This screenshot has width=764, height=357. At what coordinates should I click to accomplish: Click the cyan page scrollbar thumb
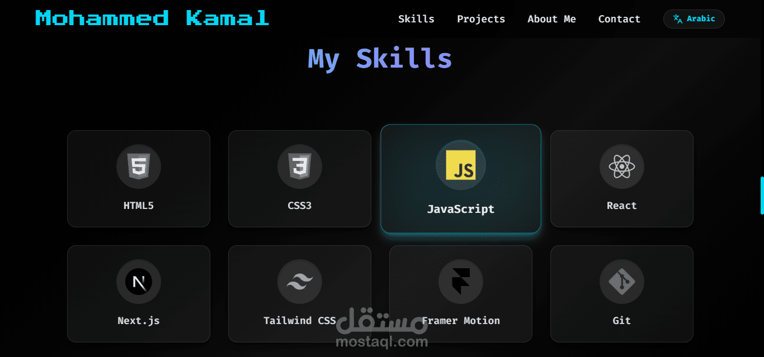pyautogui.click(x=762, y=195)
